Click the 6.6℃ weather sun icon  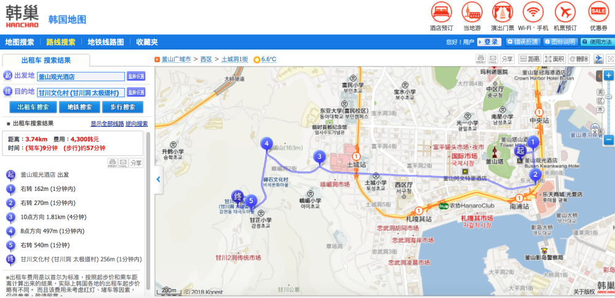[256, 60]
